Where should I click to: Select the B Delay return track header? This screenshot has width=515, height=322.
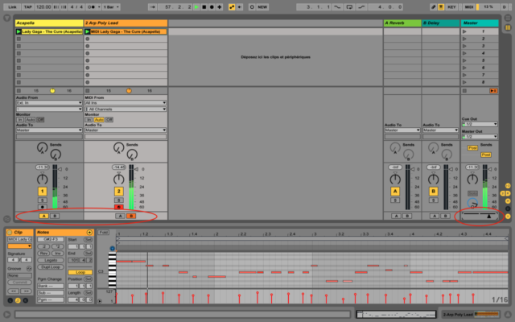440,23
